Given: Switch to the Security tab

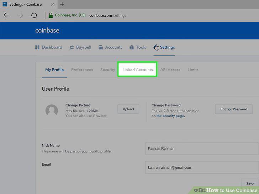Looking at the screenshot, I should tap(108, 70).
